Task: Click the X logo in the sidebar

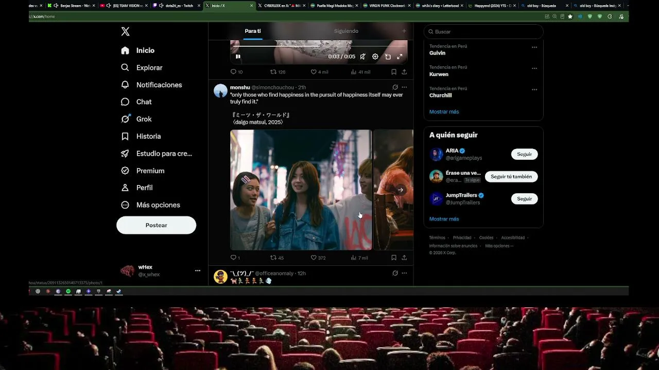Action: tap(125, 32)
